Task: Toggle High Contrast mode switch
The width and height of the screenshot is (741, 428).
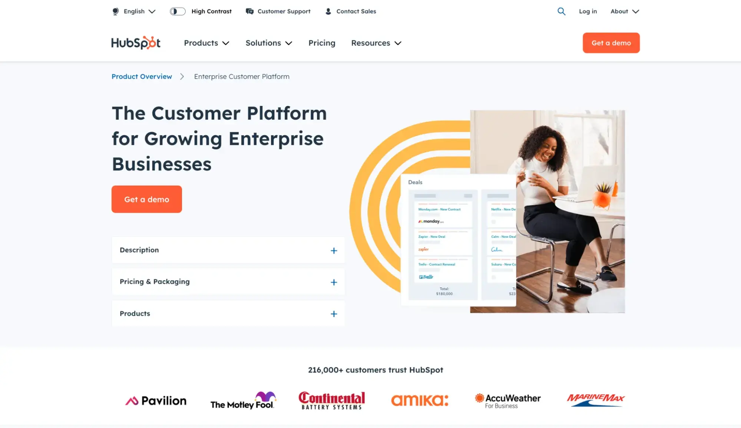Action: [177, 11]
